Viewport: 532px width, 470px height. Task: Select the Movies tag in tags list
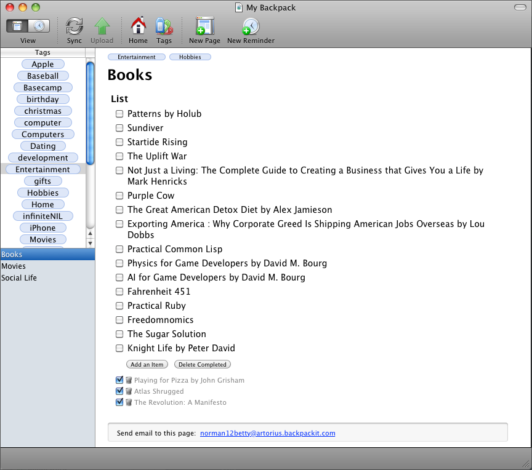coord(42,239)
